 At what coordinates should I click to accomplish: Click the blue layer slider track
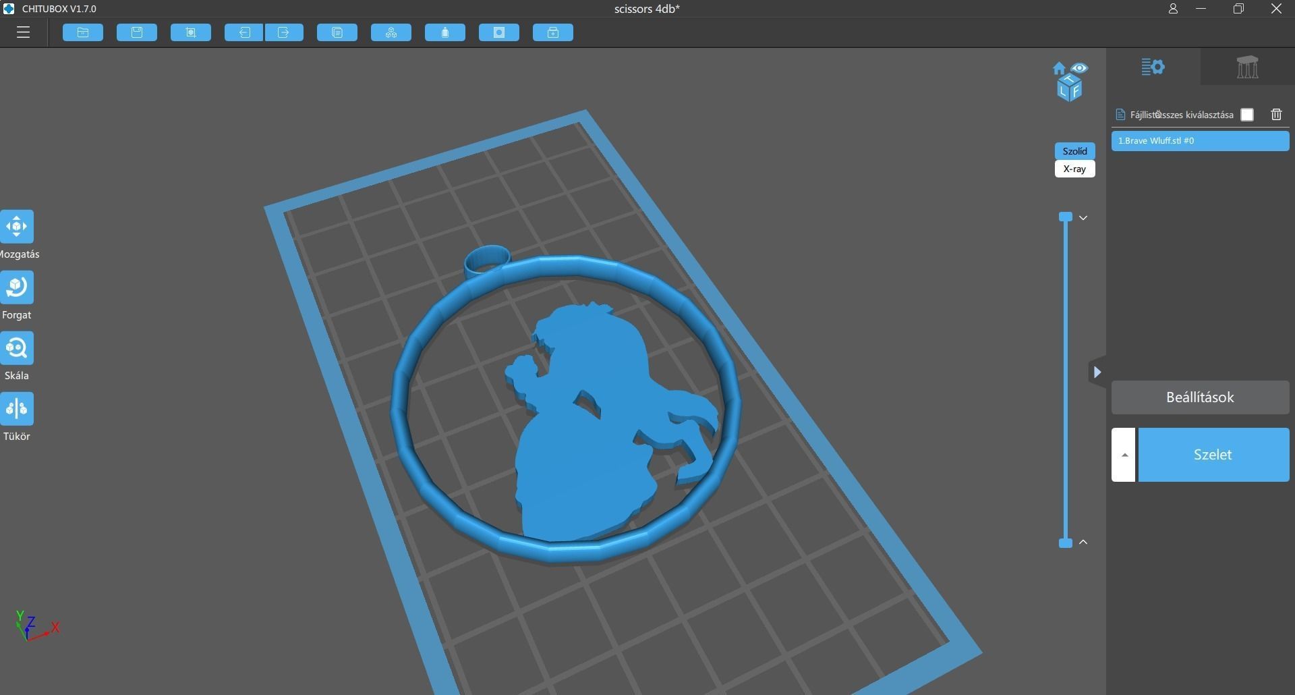[1066, 380]
